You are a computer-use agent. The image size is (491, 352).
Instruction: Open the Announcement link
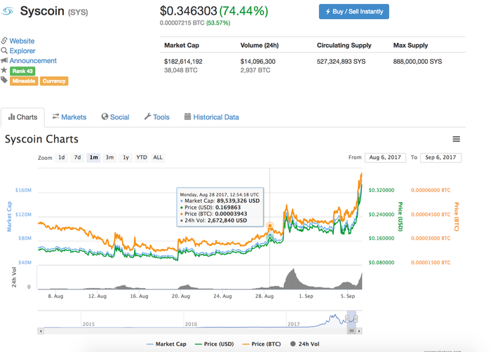coord(33,60)
